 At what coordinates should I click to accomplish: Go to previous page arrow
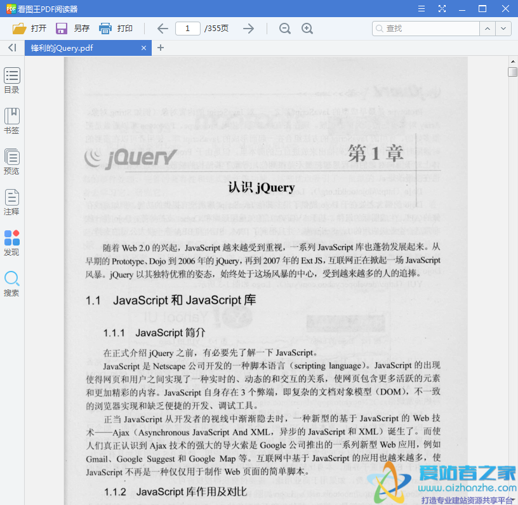click(x=163, y=29)
